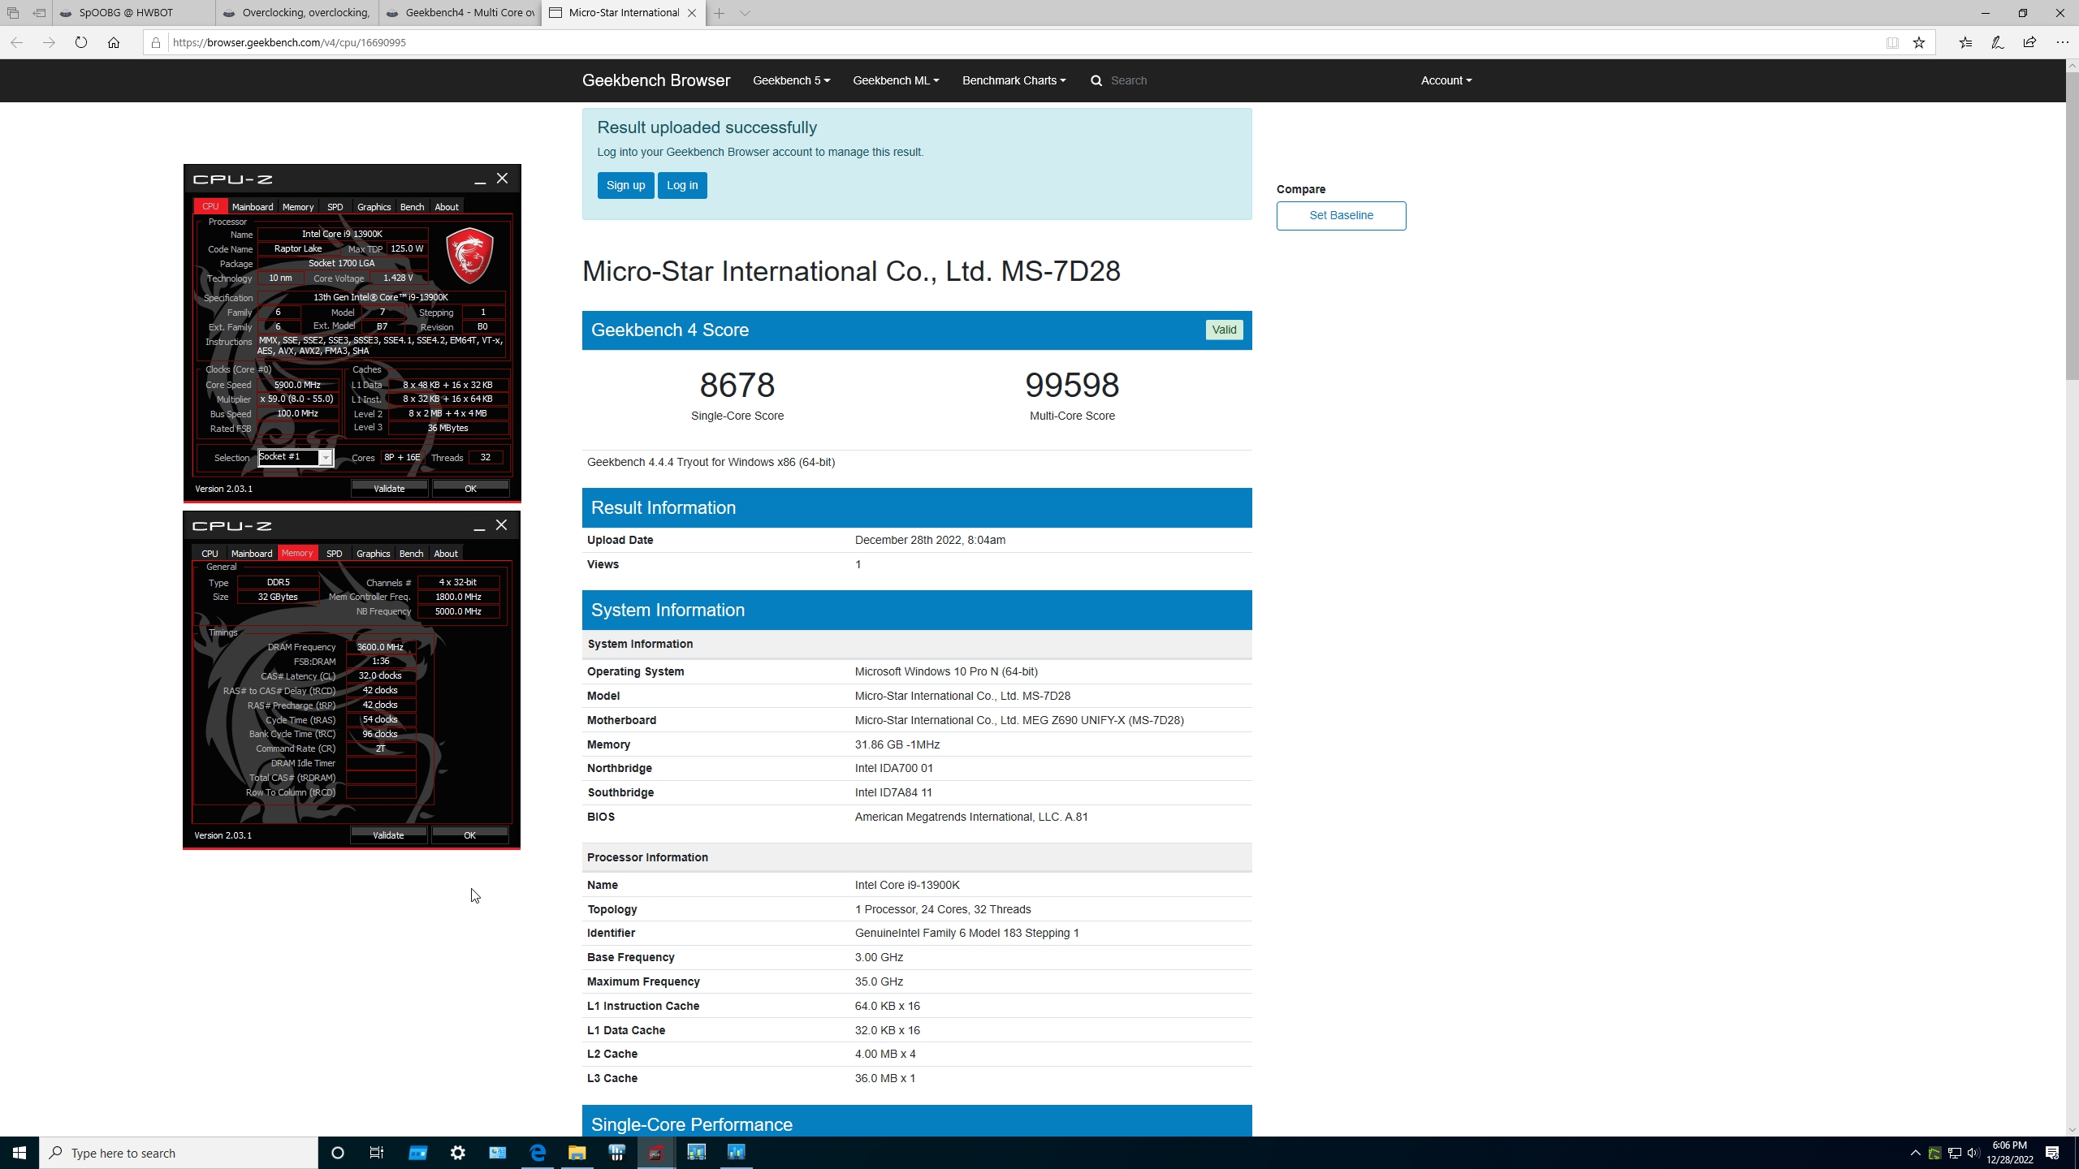This screenshot has height=1169, width=2079.
Task: Open the CPU tab in bottom CPU-Z
Action: (x=210, y=554)
